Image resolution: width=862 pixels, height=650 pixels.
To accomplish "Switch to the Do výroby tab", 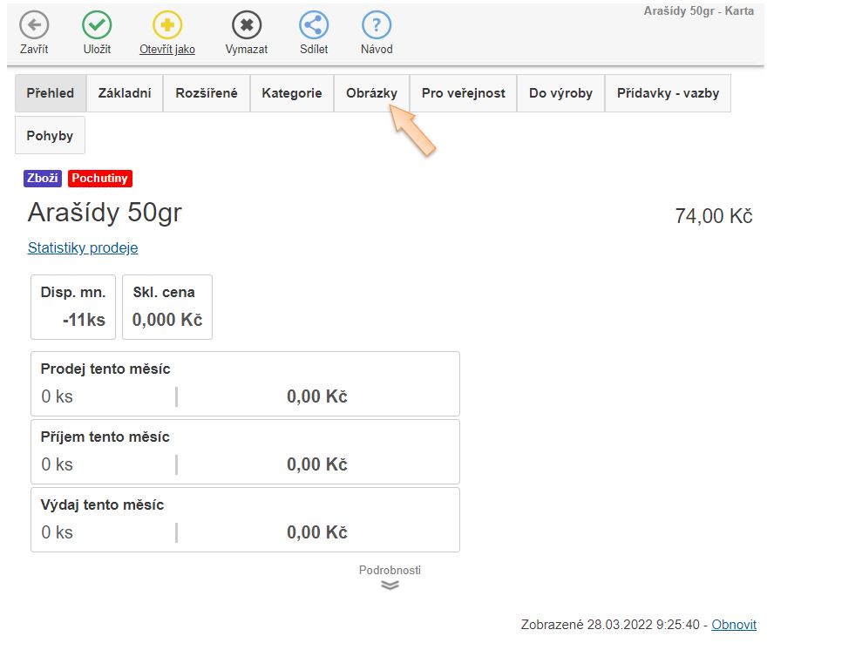I will coord(560,93).
